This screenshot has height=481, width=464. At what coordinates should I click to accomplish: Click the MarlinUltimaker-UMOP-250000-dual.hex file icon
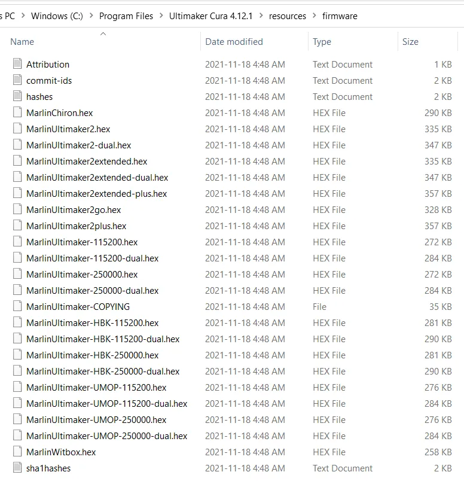tap(17, 436)
